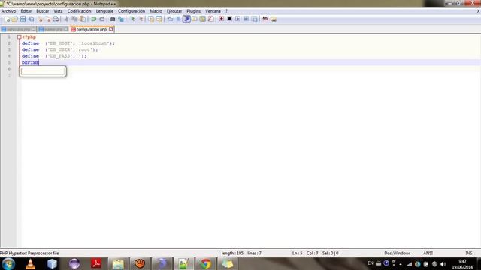Click the run macro multiple times icon

(x=246, y=19)
